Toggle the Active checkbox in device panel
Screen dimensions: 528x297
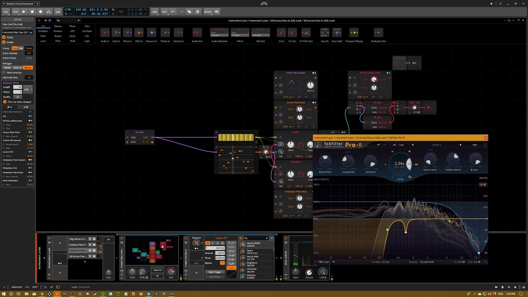point(4,37)
